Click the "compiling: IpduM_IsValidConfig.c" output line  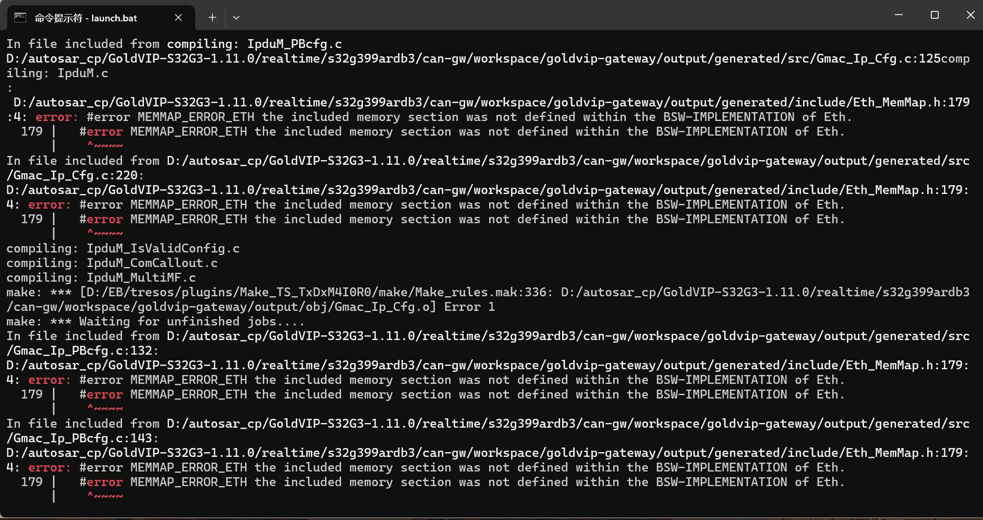click(123, 249)
